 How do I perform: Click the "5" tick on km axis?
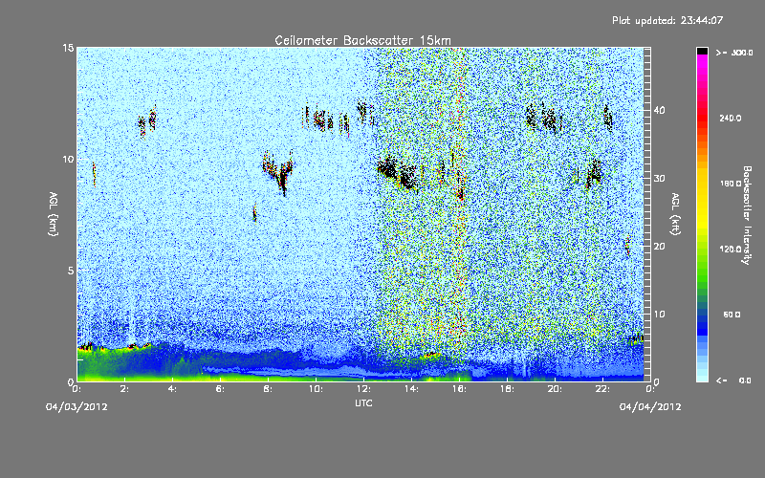71,271
